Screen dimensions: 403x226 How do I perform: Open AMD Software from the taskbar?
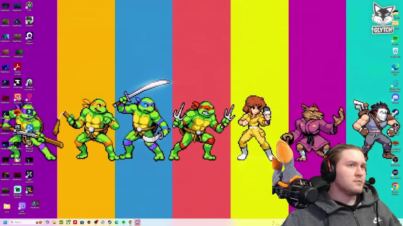click(75, 222)
